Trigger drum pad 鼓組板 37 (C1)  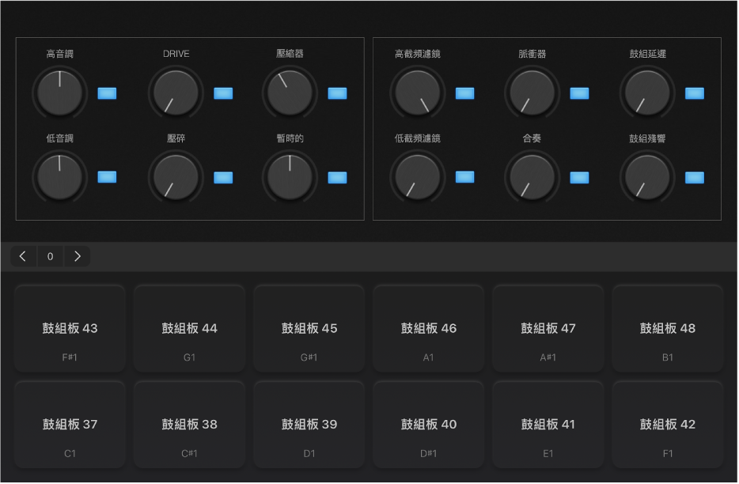70,425
